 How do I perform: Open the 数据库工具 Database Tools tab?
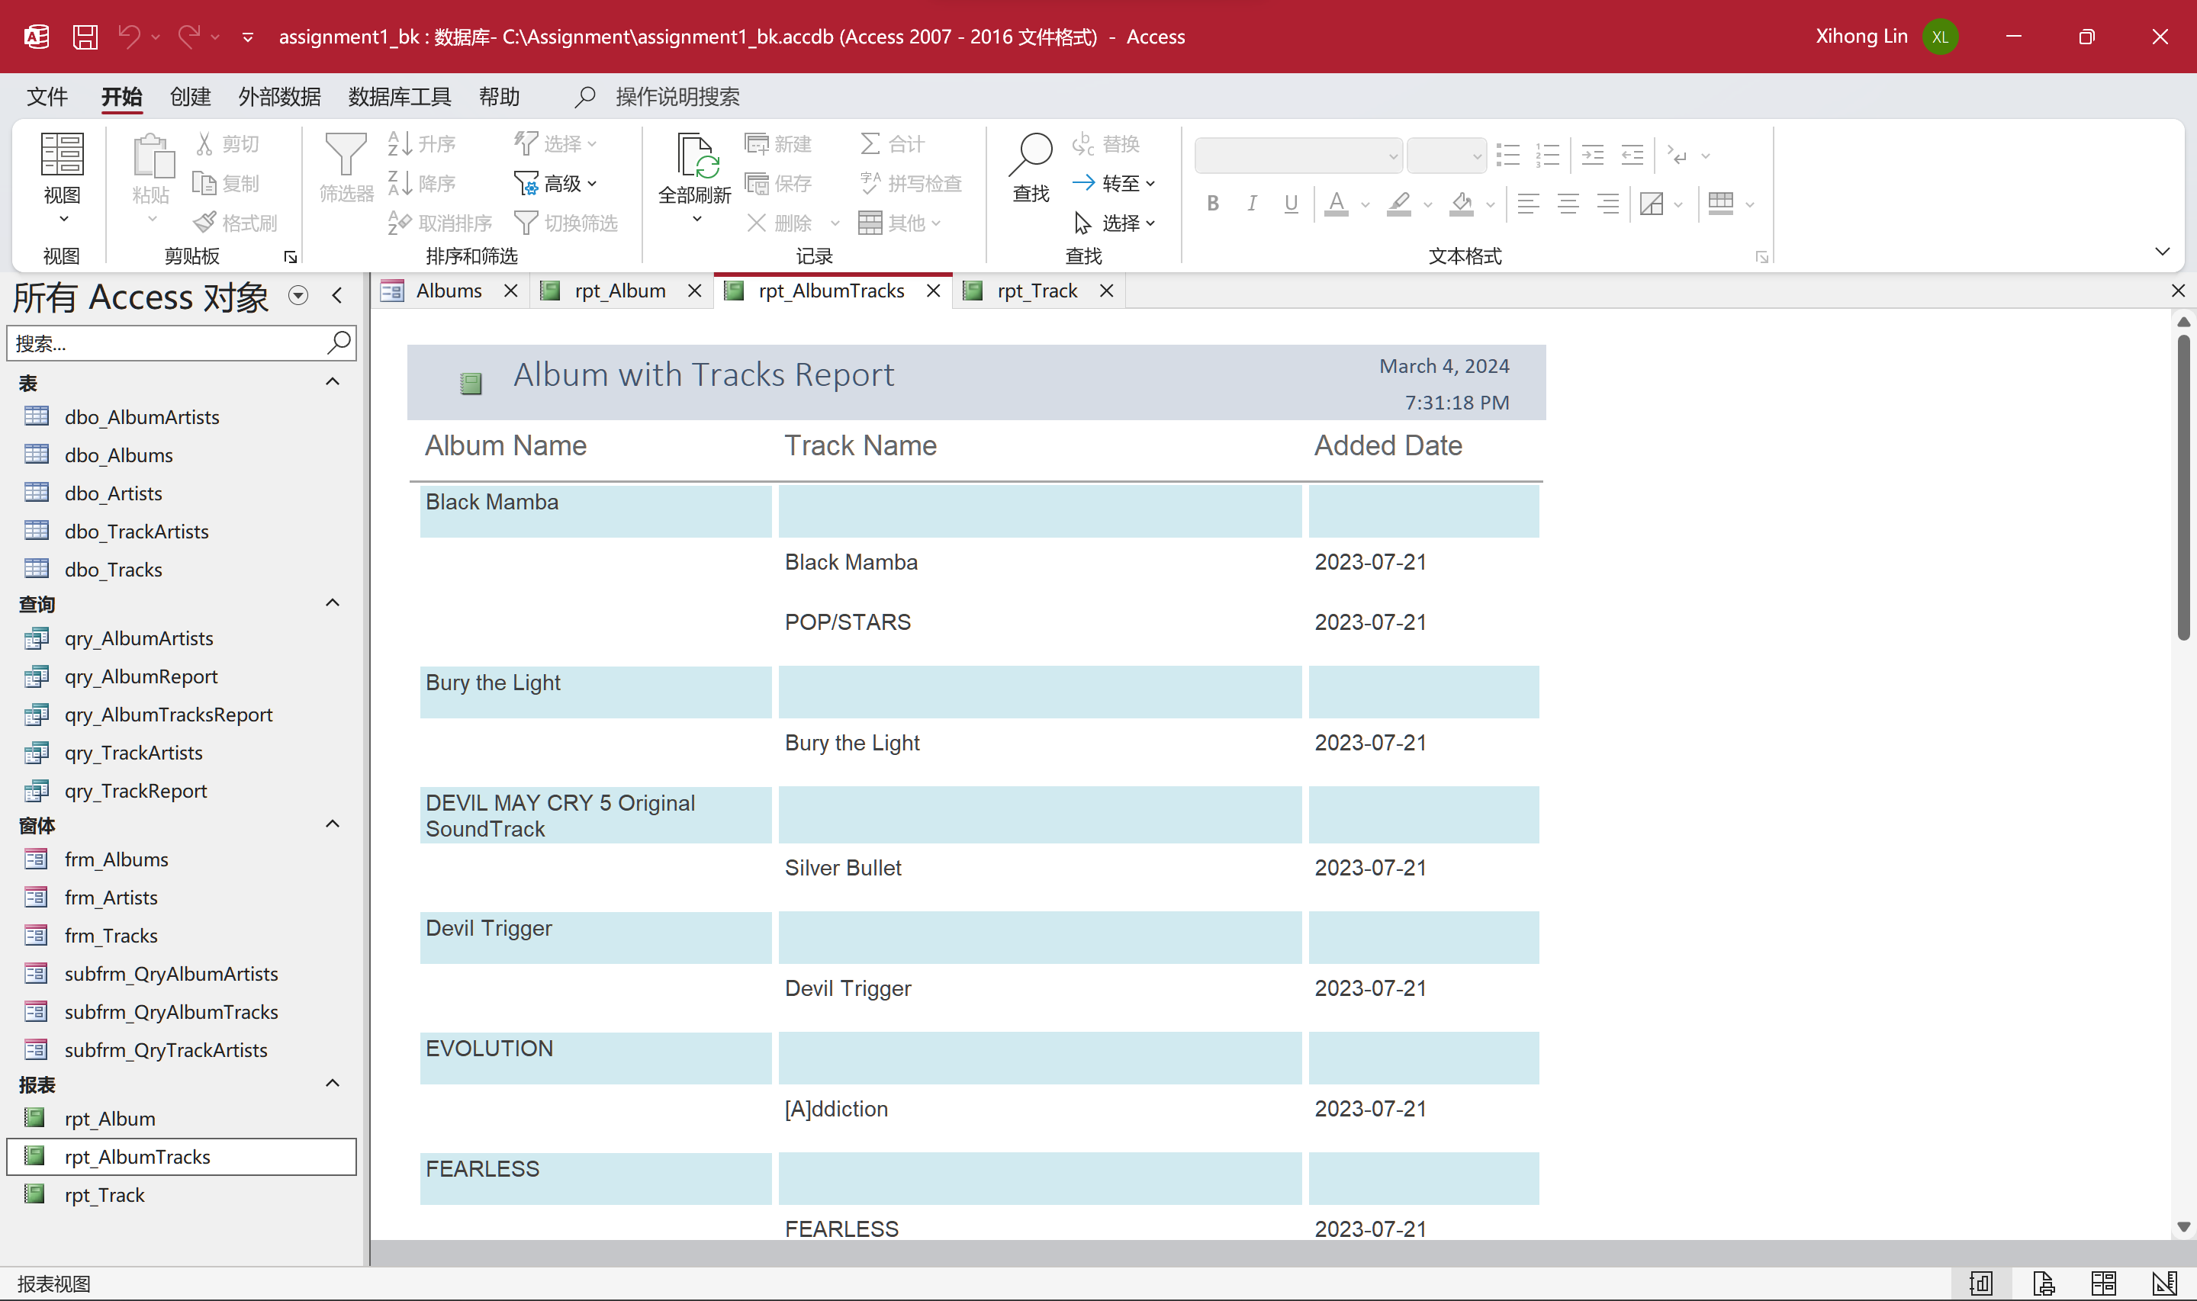(x=400, y=96)
